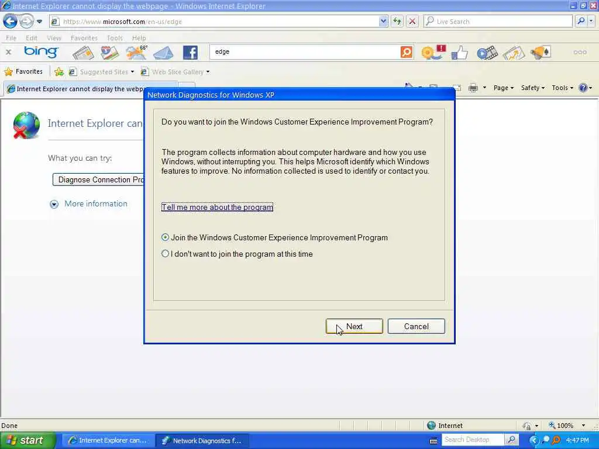Image resolution: width=599 pixels, height=449 pixels.
Task: Click the Search Desktop input in taskbar
Action: pyautogui.click(x=473, y=440)
